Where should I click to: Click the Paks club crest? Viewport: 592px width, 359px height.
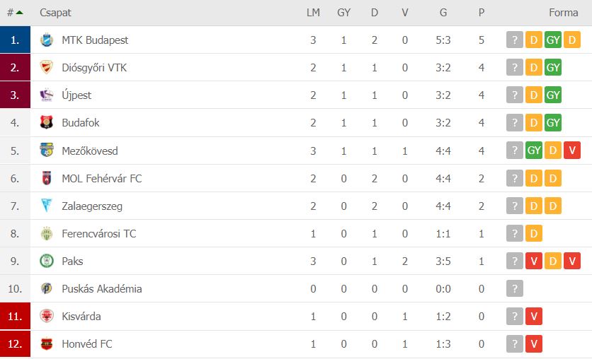tap(47, 261)
